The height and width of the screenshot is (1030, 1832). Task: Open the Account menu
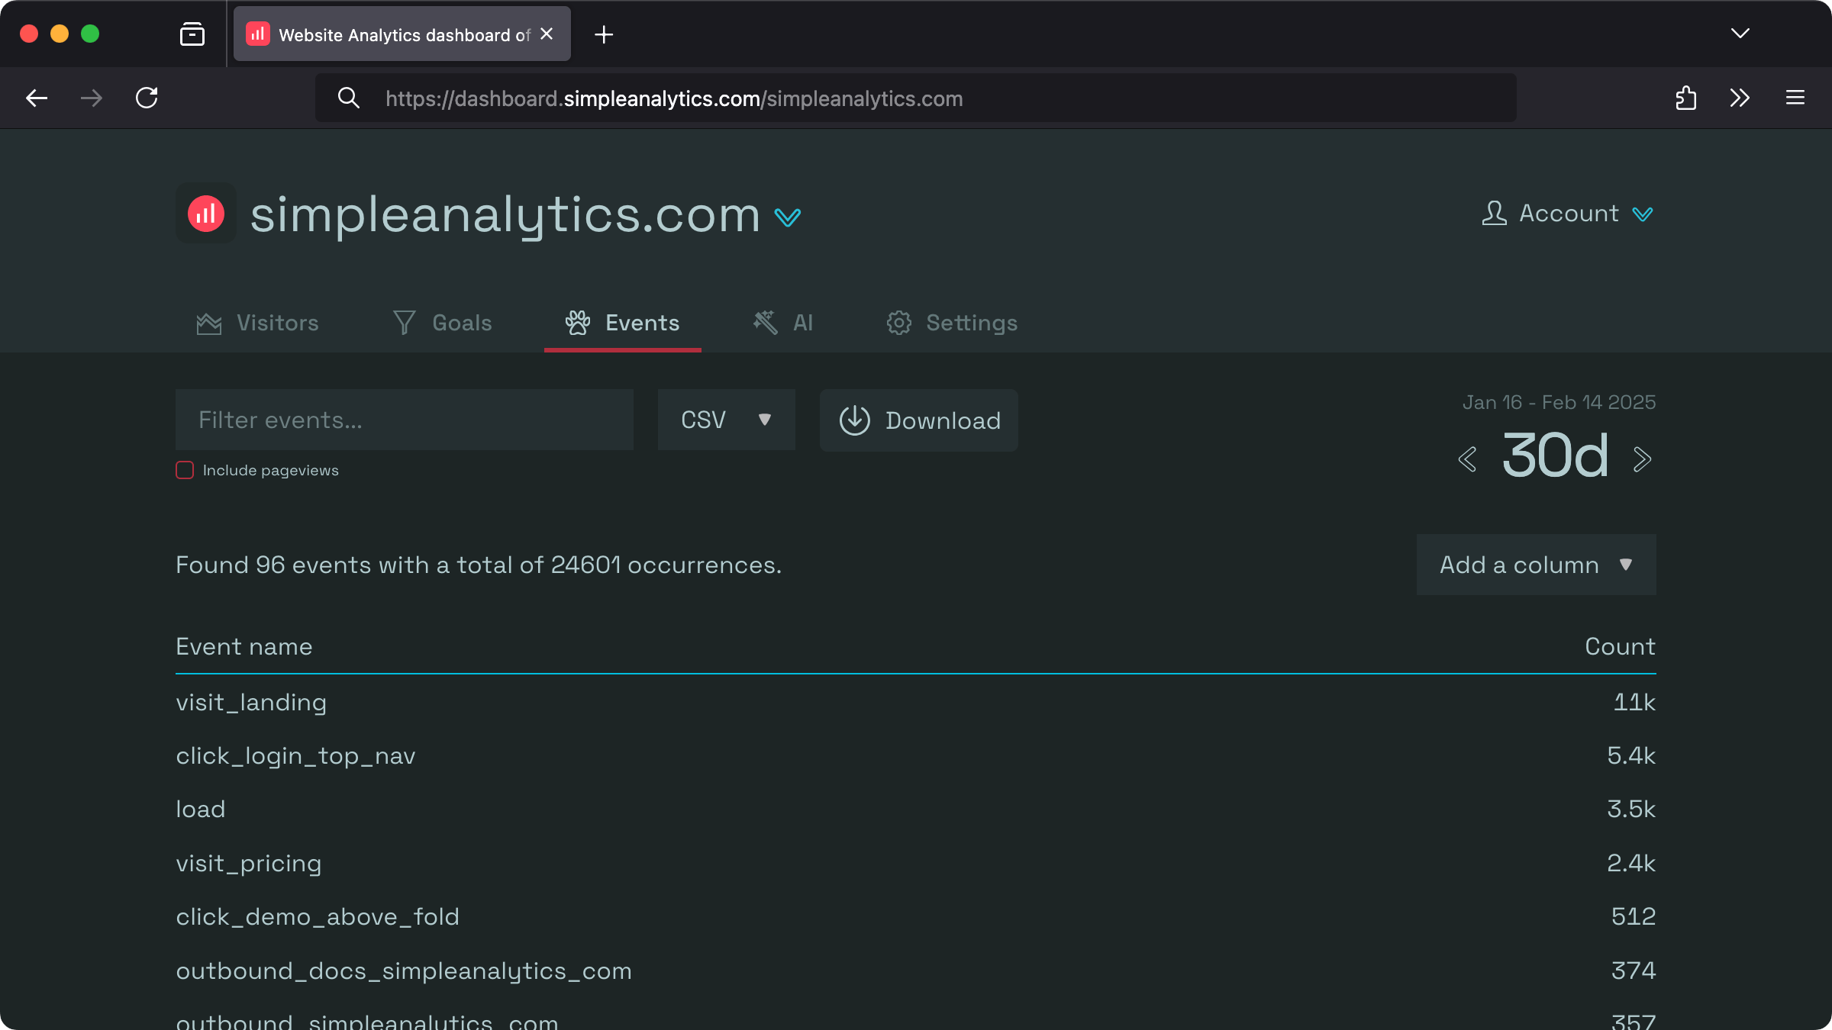[x=1568, y=214]
